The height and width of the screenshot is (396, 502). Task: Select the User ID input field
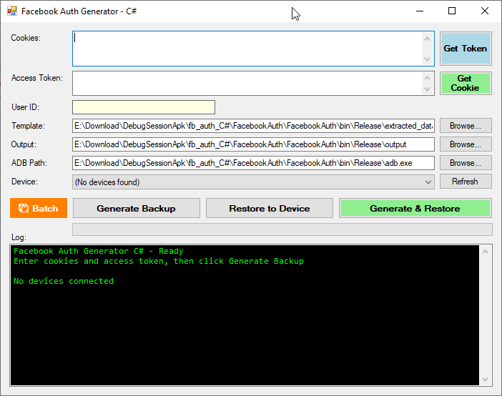tap(143, 107)
